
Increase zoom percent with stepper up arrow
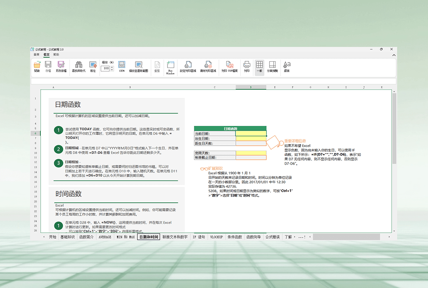pos(112,67)
